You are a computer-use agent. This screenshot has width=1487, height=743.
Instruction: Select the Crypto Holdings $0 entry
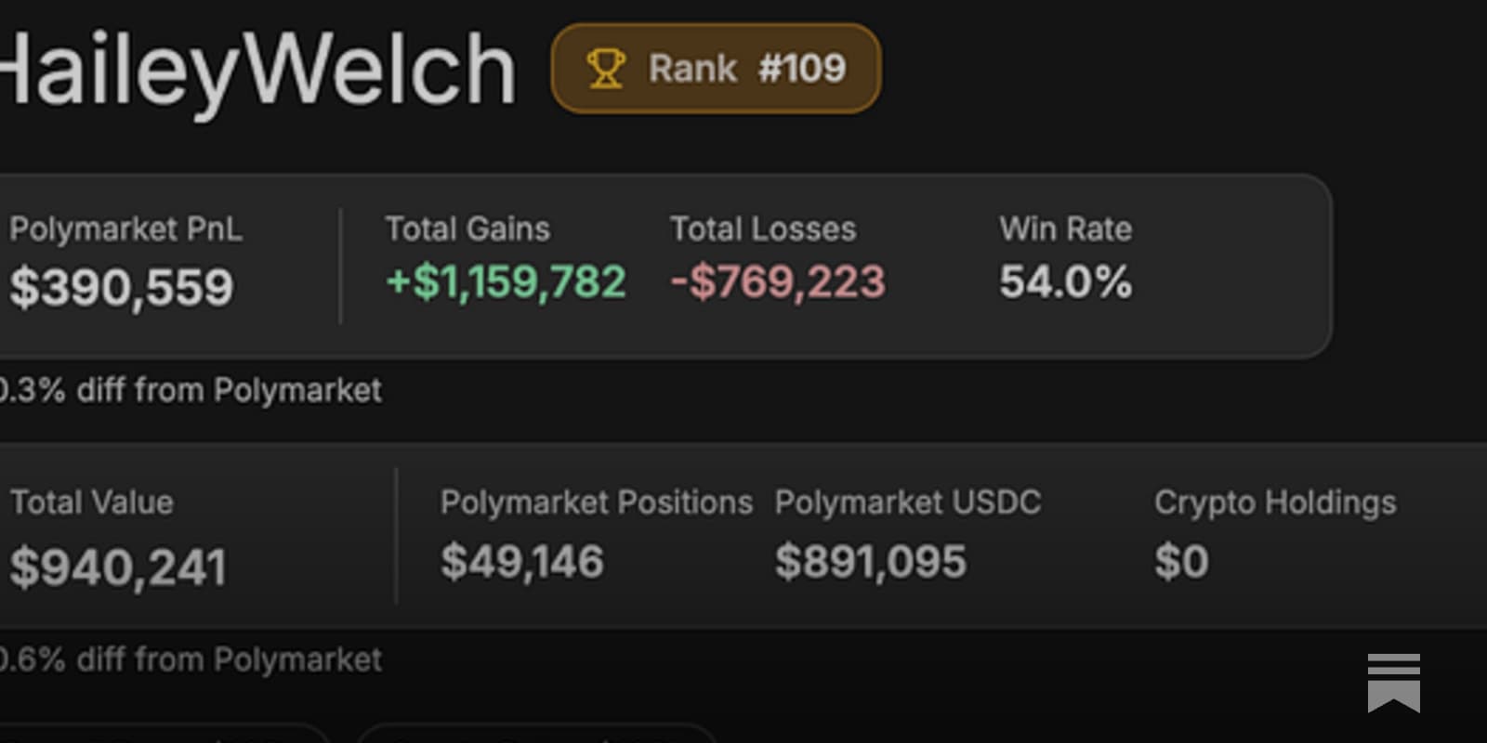coord(1180,561)
